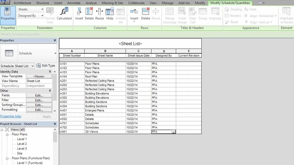
Task: Open the Collaborate ribbon tab
Action: (x=136, y=3)
